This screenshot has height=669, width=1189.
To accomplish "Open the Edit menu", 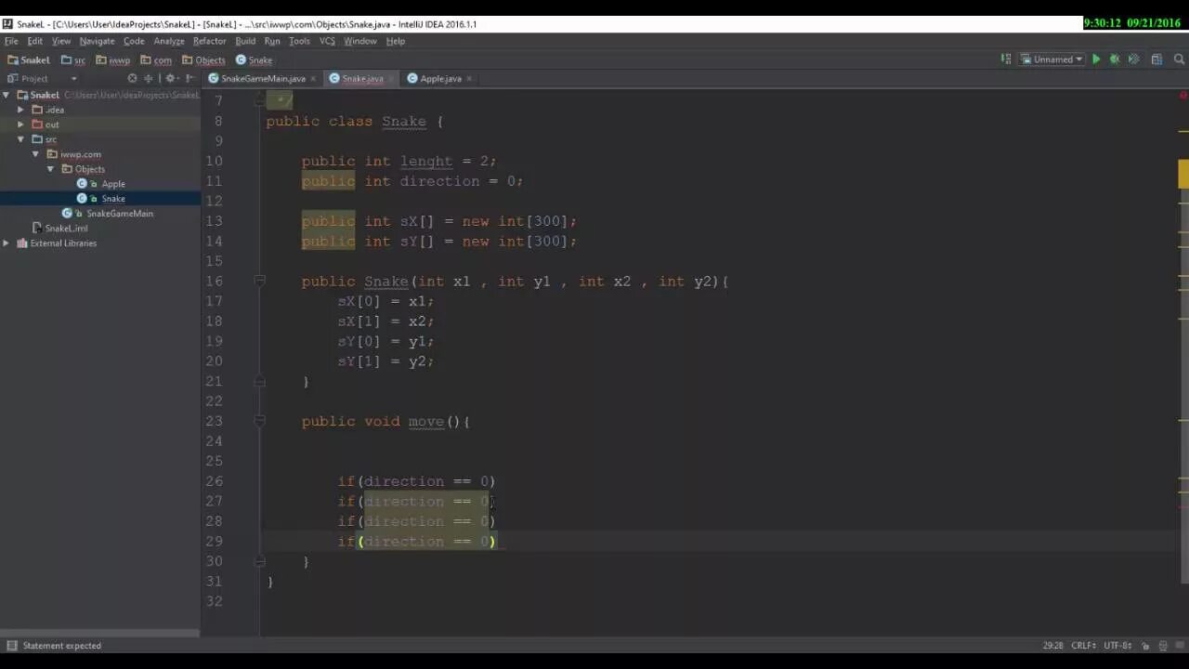I will [35, 41].
